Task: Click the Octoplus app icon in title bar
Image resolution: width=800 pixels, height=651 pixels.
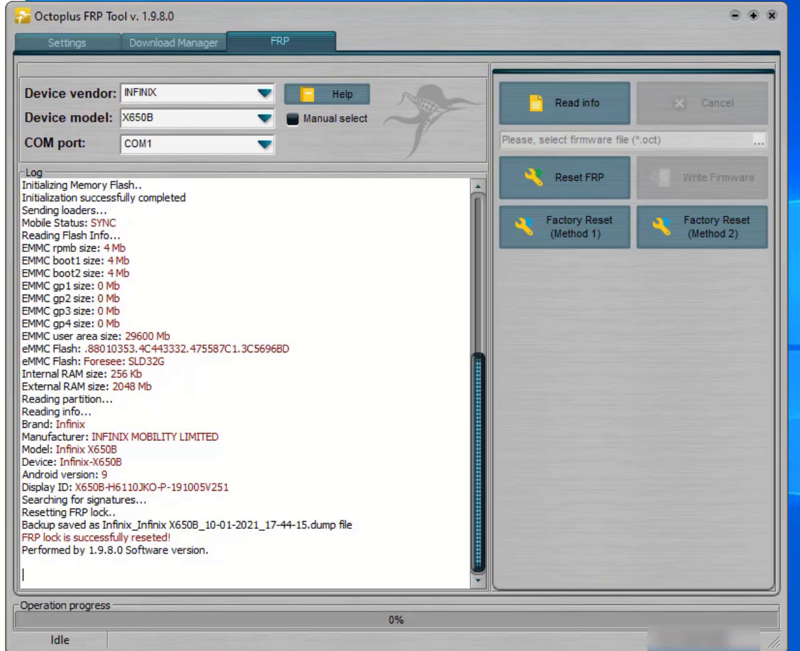Action: (x=22, y=16)
